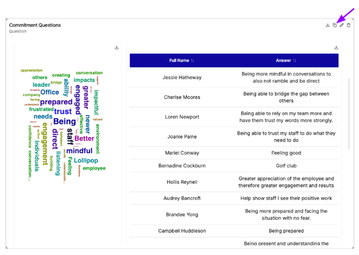Image resolution: width=359 pixels, height=255 pixels.
Task: Click the Full Name column header
Action: [x=179, y=61]
